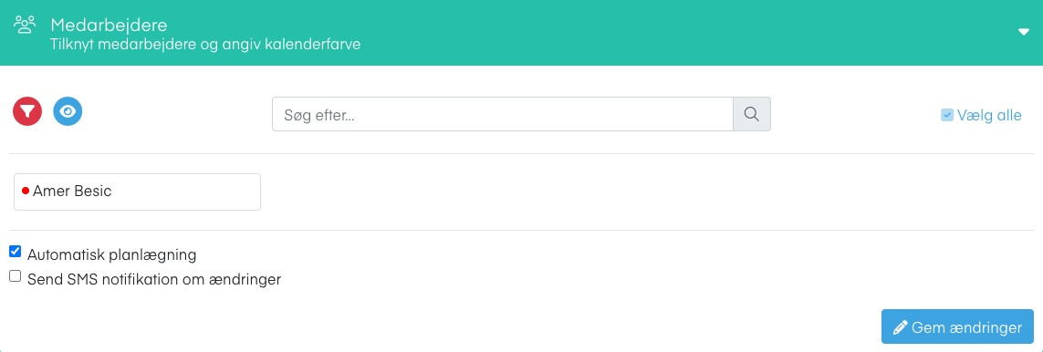Click the 'Tilknyt medarbejdere og angiv kalenderfarve' subtitle

coord(205,46)
